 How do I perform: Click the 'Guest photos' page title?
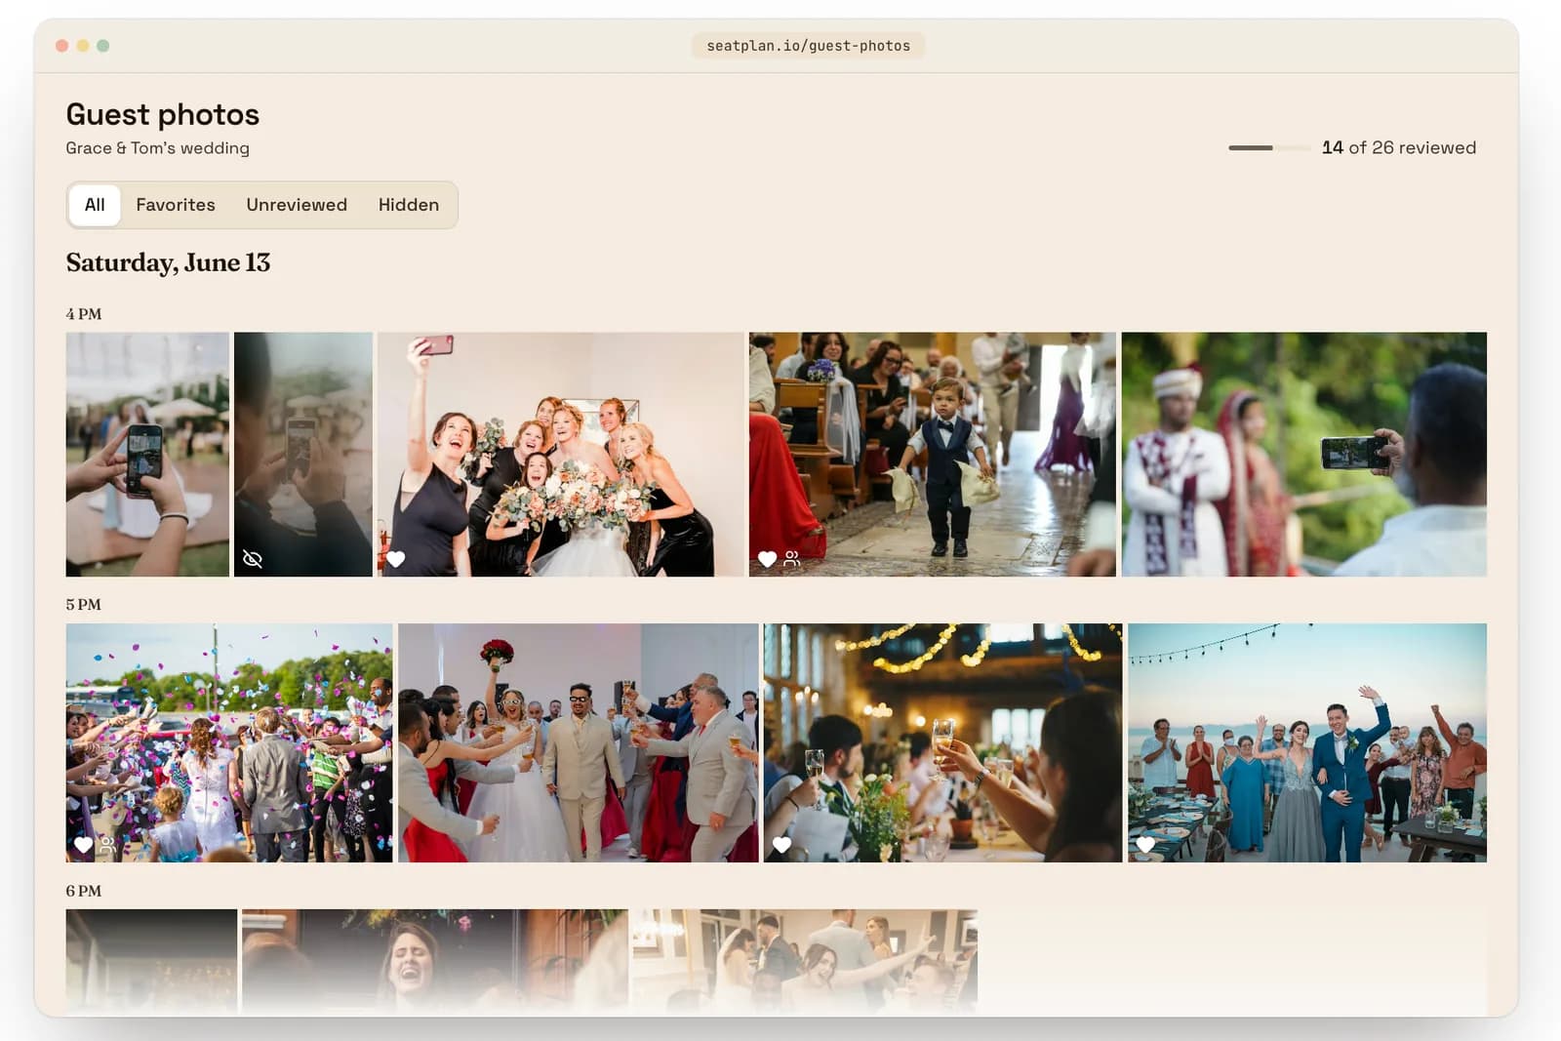tap(163, 114)
